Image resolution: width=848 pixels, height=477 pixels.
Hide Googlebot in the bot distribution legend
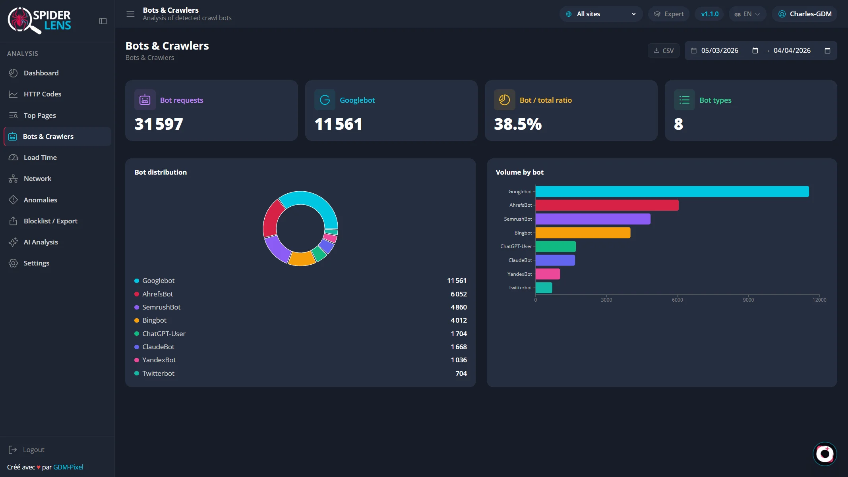click(x=158, y=281)
